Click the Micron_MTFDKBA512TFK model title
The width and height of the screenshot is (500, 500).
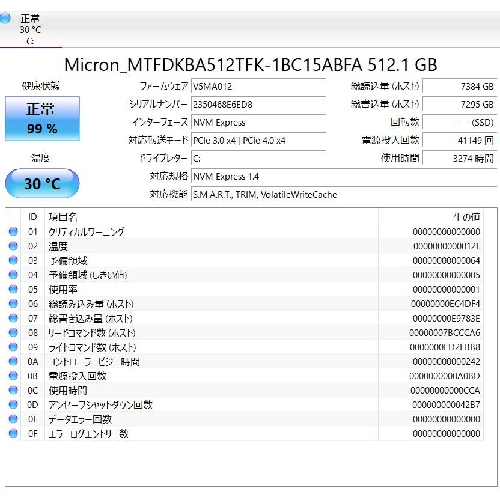[x=251, y=65]
